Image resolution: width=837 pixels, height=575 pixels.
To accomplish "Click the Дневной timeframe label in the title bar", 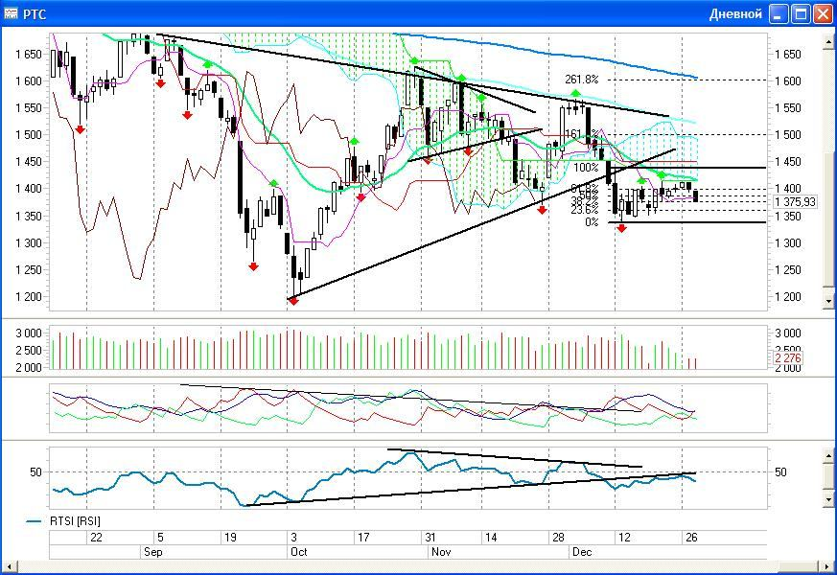I will click(735, 13).
